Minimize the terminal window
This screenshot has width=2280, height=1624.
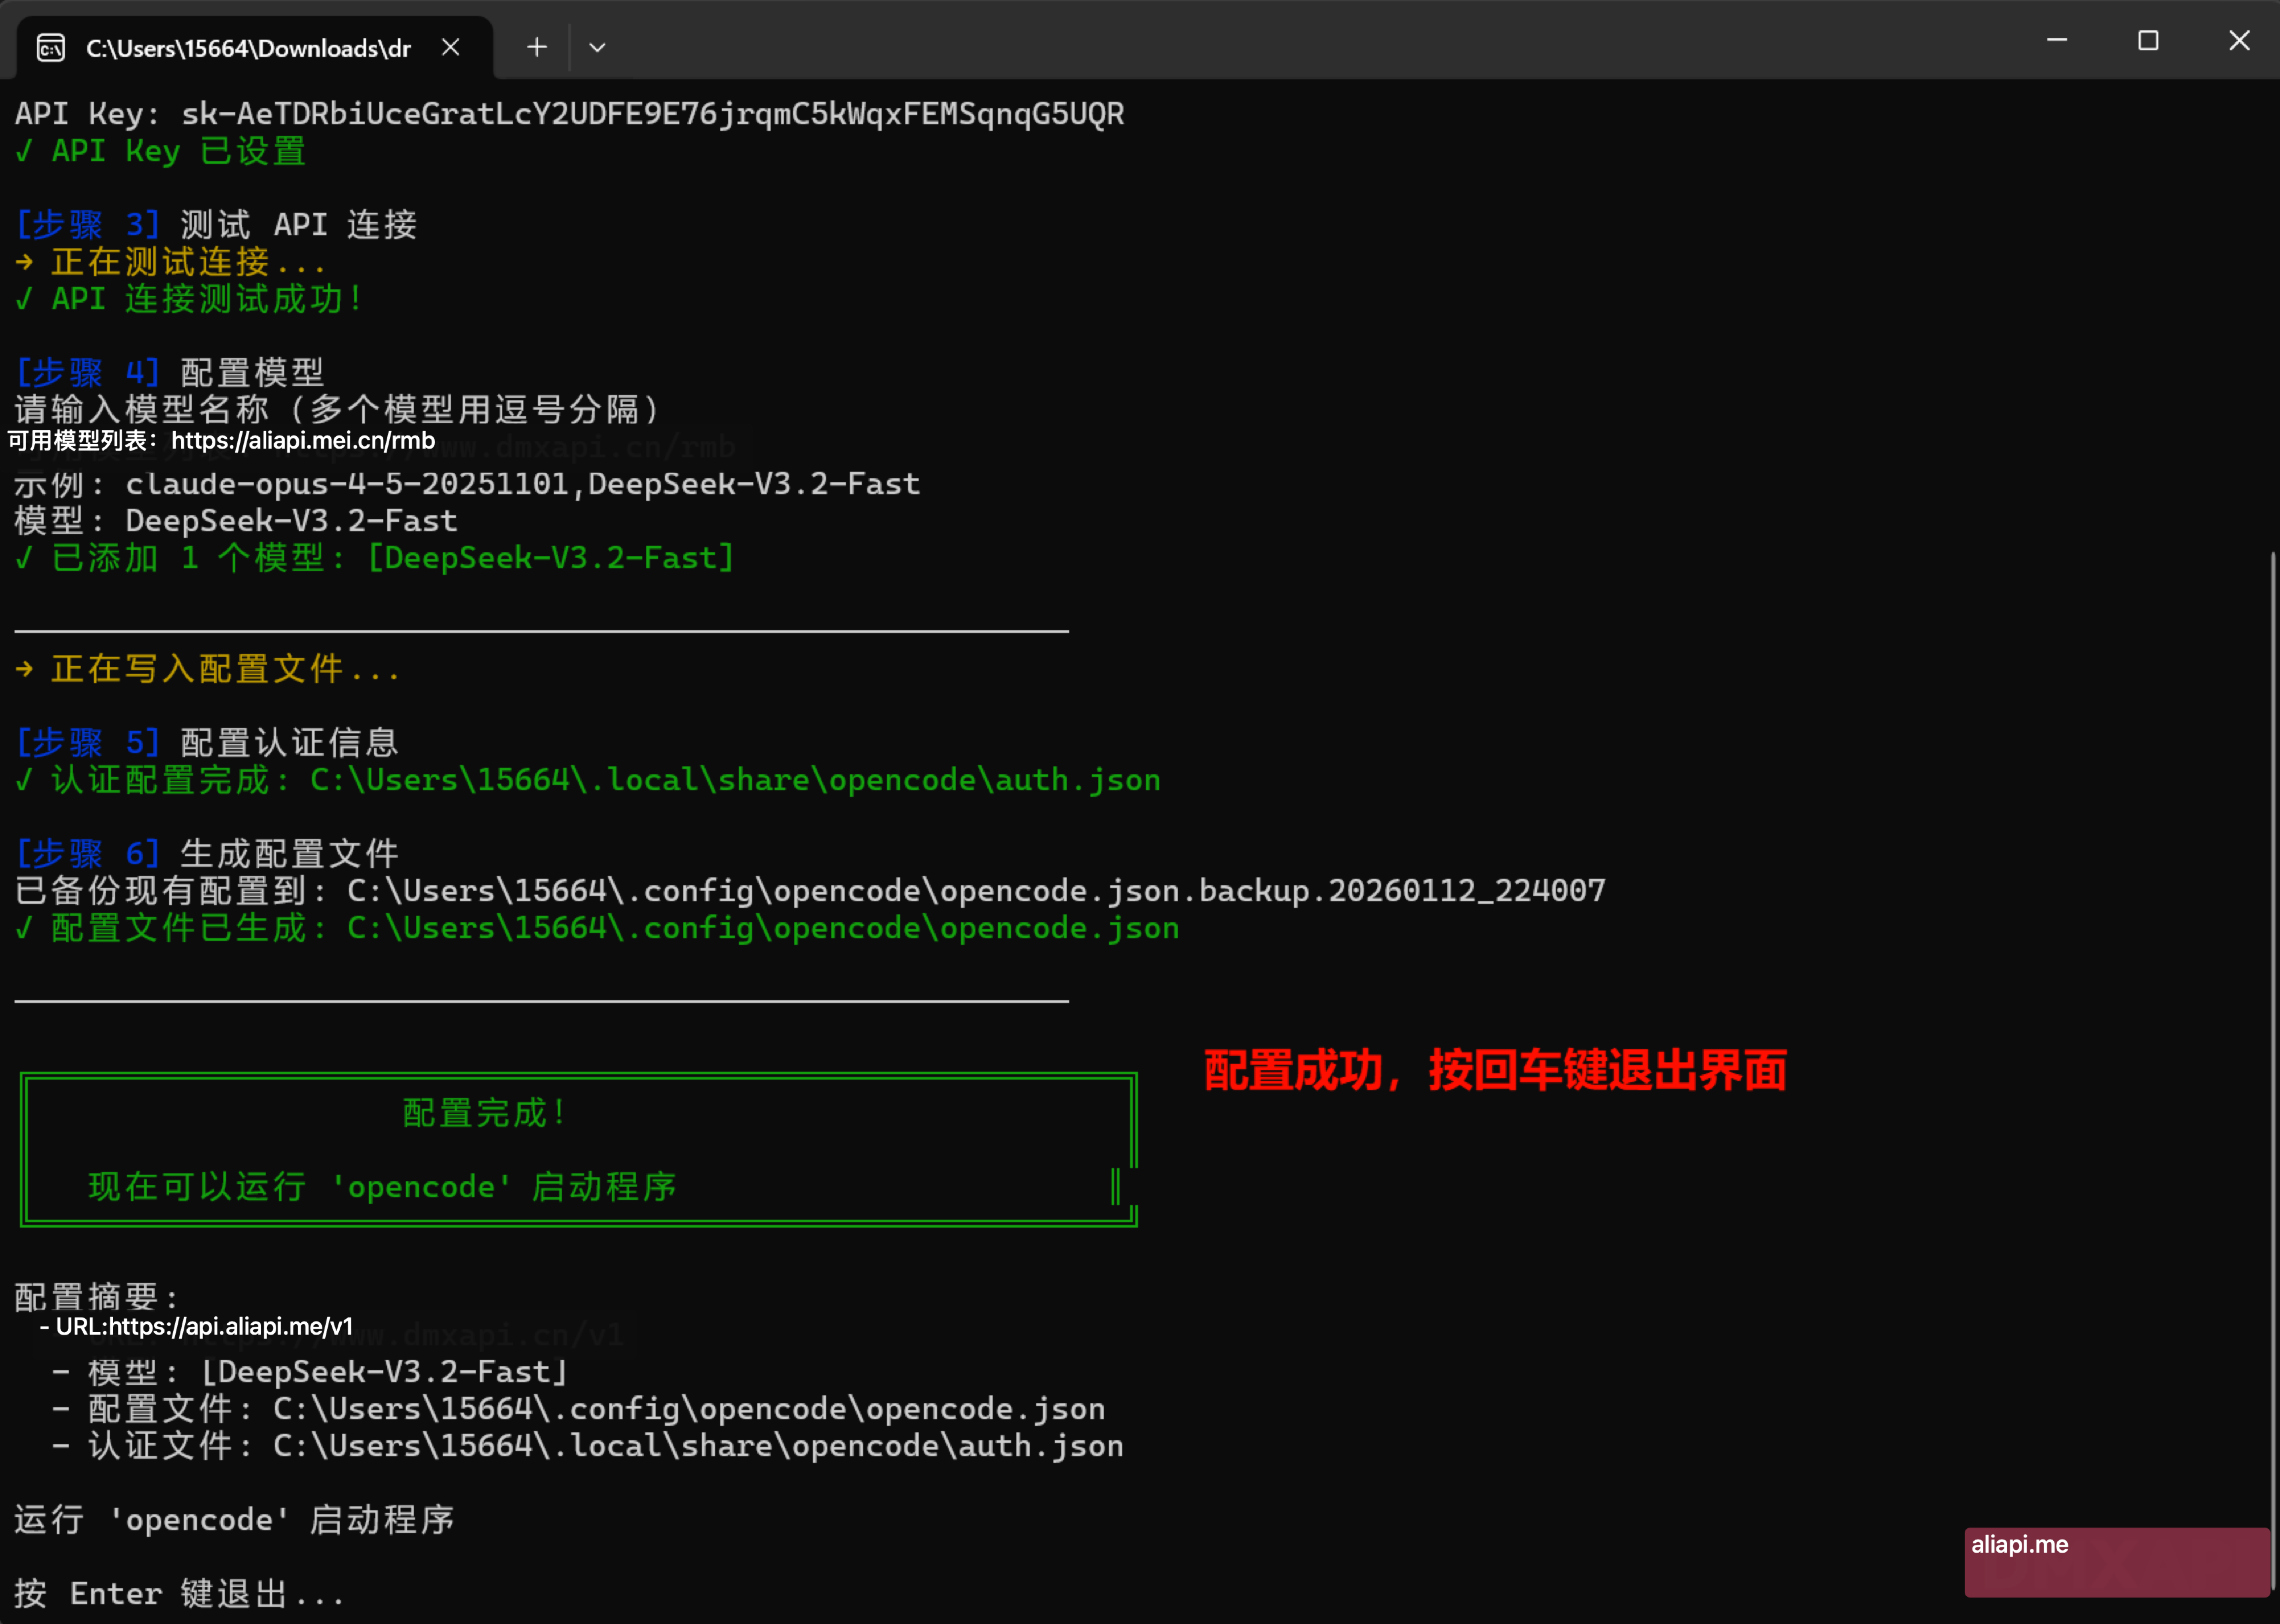[x=2057, y=40]
